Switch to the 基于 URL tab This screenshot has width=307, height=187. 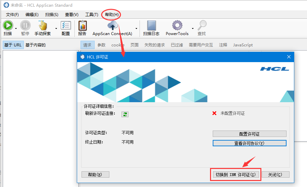pyautogui.click(x=13, y=45)
